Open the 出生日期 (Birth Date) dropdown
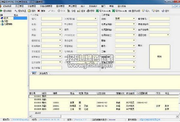This screenshot has height=122, width=180. pos(60,62)
